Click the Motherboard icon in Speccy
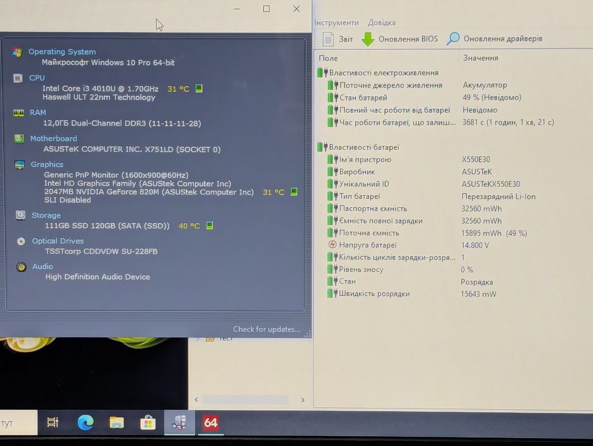This screenshot has width=593, height=446. point(19,138)
